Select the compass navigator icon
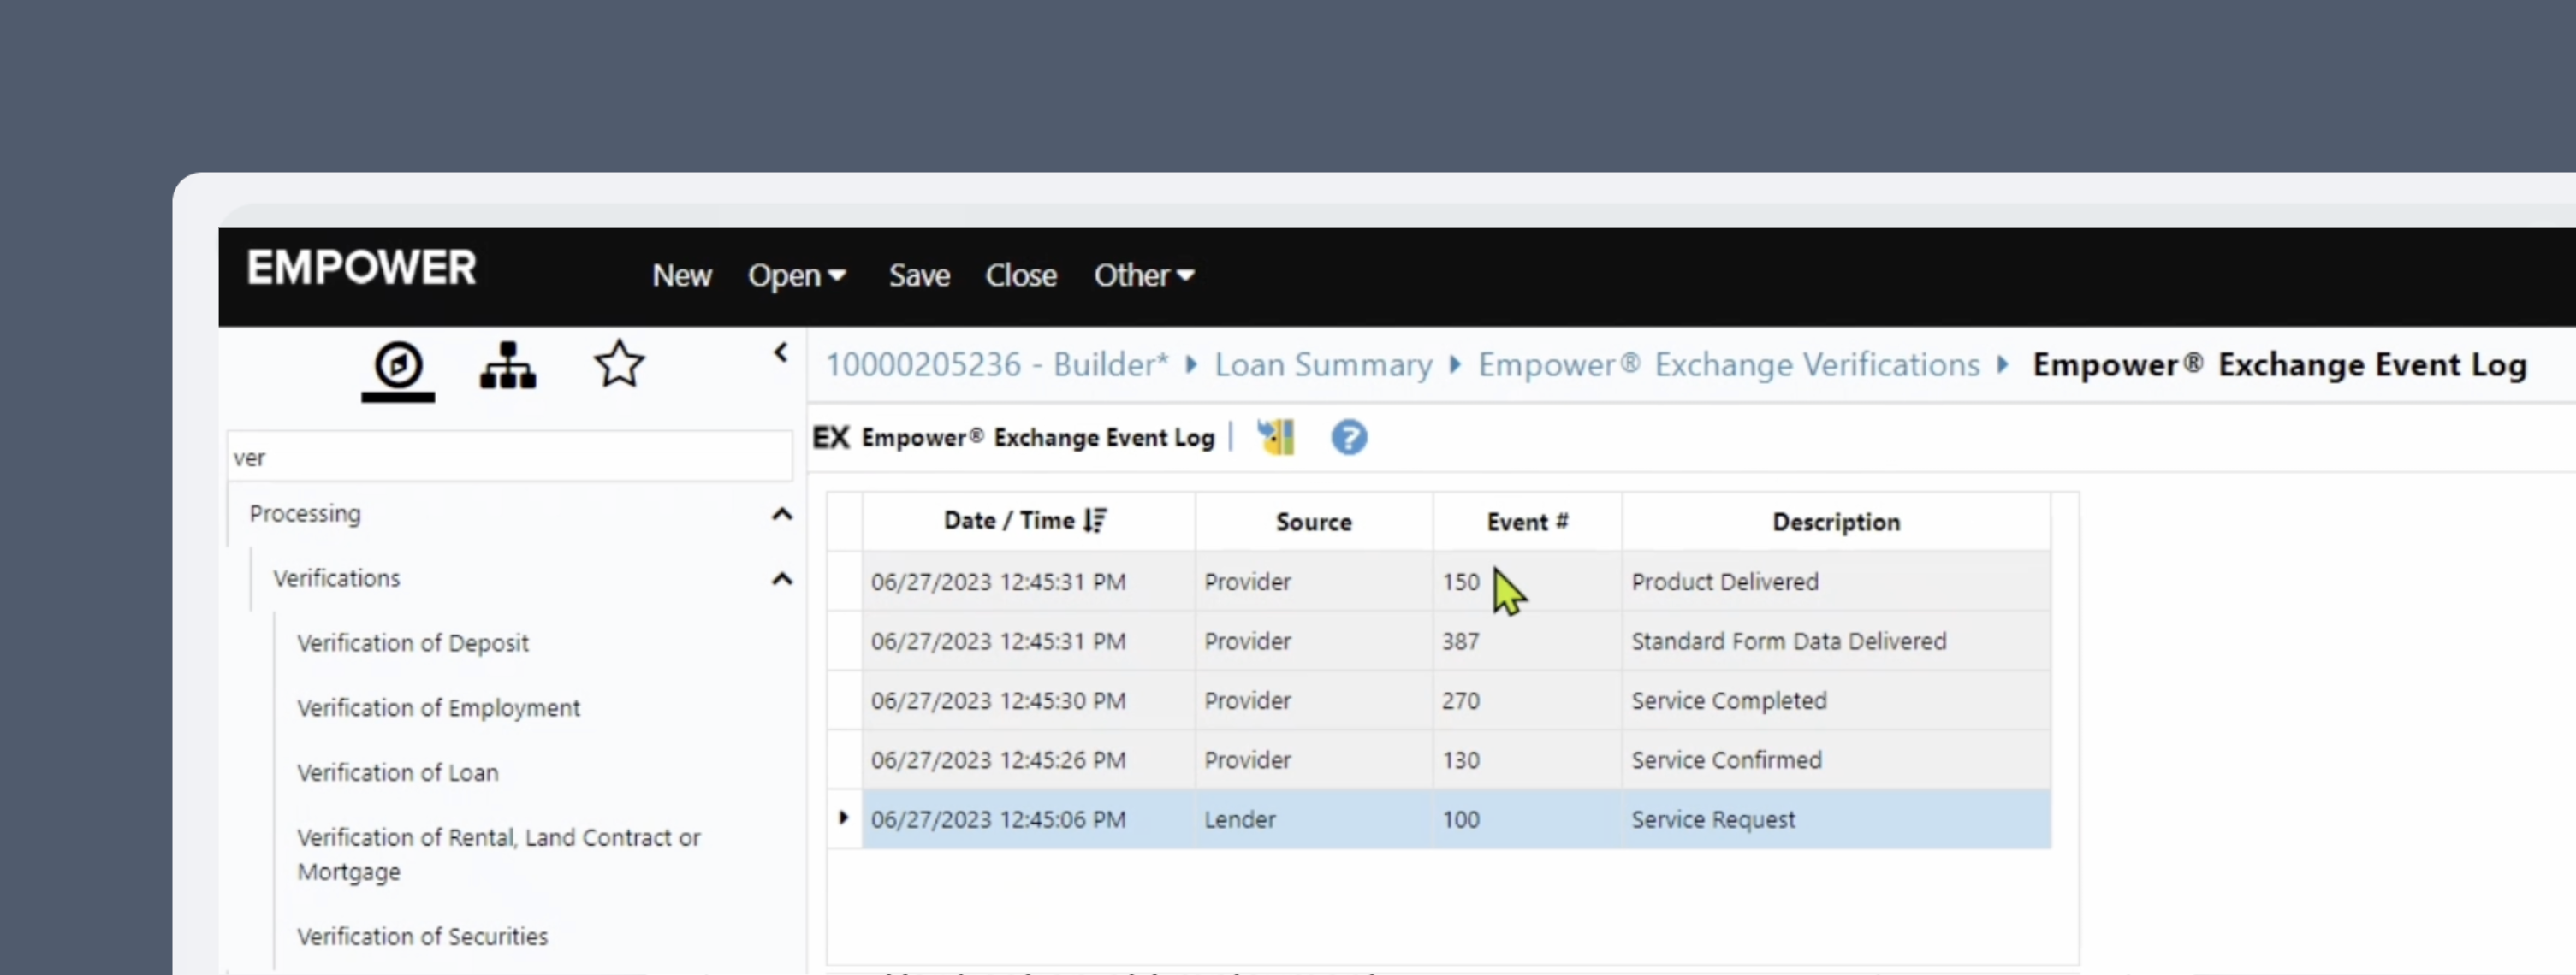Image resolution: width=2576 pixels, height=975 pixels. tap(397, 366)
